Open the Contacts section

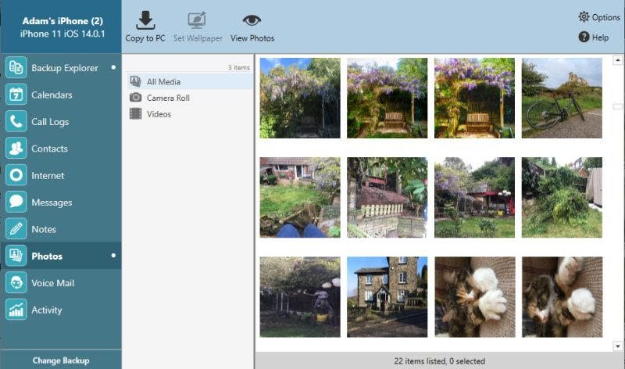coord(49,149)
